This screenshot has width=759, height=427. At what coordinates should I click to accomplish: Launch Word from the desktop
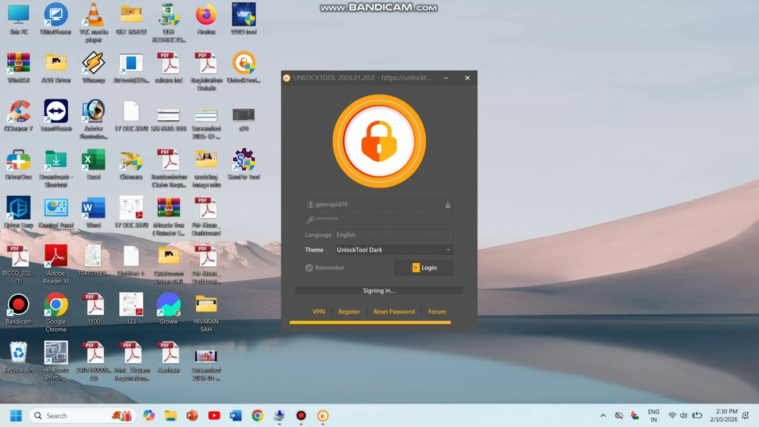pyautogui.click(x=93, y=212)
